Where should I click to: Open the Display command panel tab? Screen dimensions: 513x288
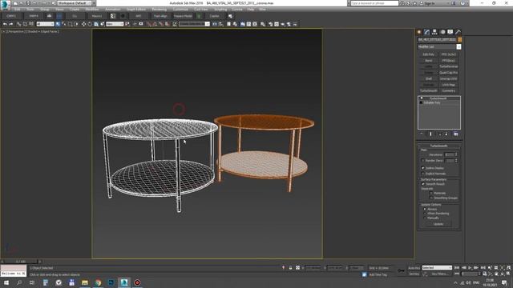click(450, 32)
